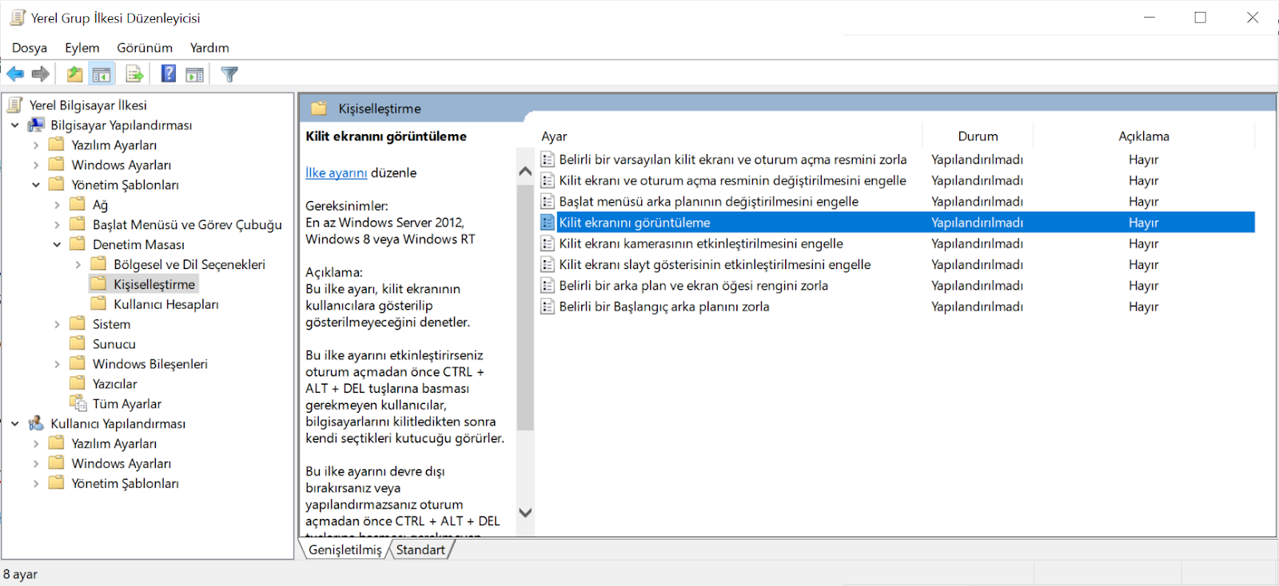Expand Bölgesel ve Dil Seçenekleri
Image resolution: width=1279 pixels, height=586 pixels.
[x=78, y=264]
